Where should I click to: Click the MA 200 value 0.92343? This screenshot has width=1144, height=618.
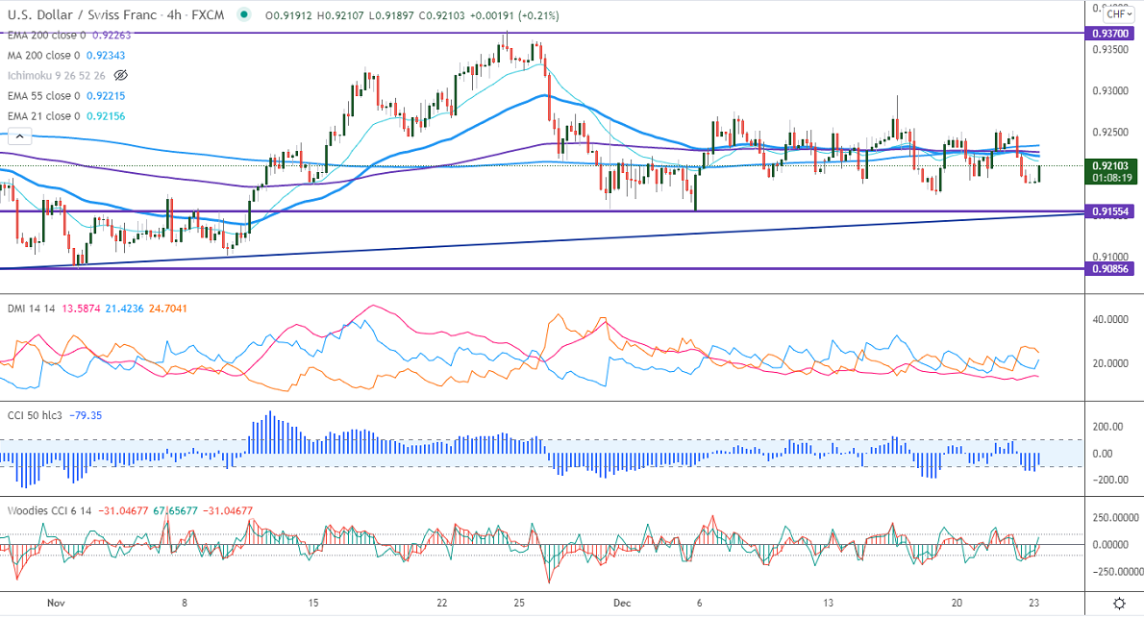coord(106,56)
